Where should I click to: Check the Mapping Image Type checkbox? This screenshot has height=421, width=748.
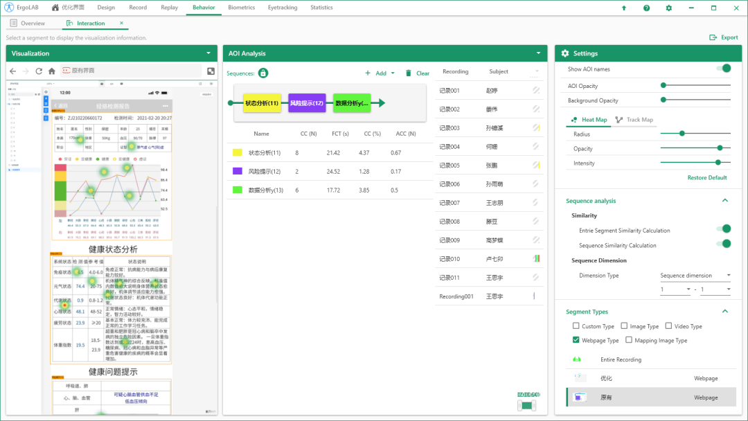coord(629,340)
